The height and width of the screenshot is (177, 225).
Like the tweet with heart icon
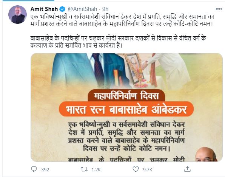click(136, 169)
